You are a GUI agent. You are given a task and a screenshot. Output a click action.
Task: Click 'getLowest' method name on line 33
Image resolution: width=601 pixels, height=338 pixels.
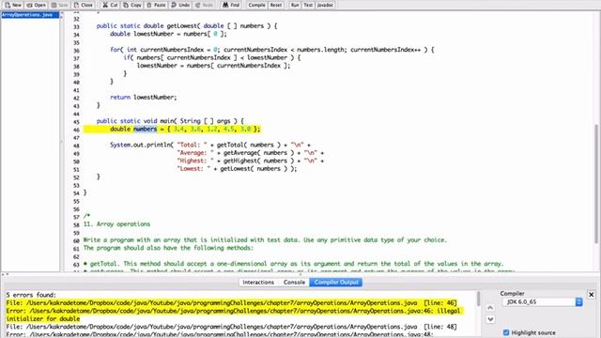point(181,26)
